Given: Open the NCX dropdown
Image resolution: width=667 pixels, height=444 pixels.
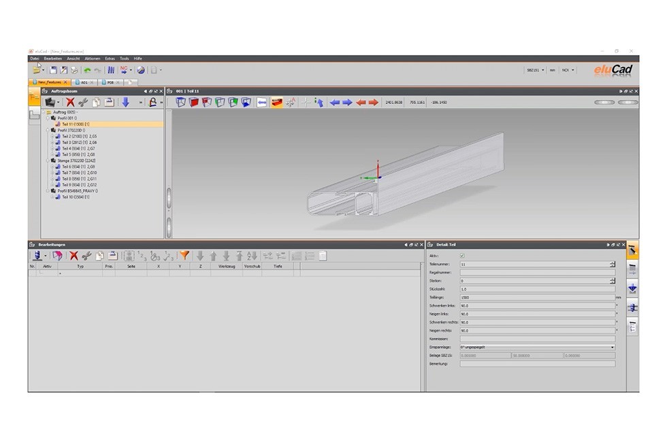Looking at the screenshot, I should point(568,70).
